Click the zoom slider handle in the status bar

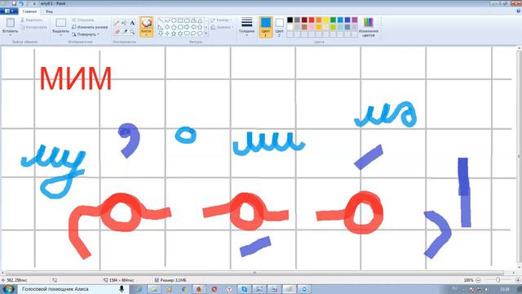click(x=498, y=280)
